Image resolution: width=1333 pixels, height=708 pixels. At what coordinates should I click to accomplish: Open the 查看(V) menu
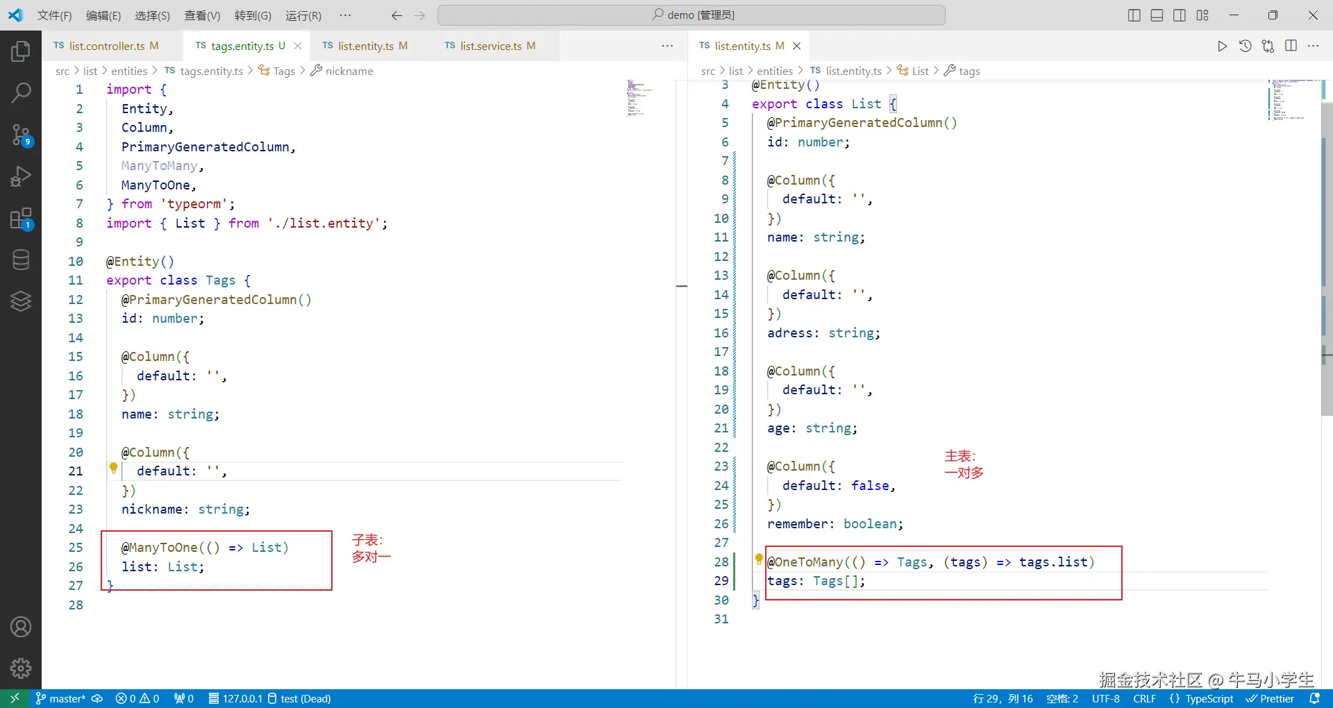[202, 15]
